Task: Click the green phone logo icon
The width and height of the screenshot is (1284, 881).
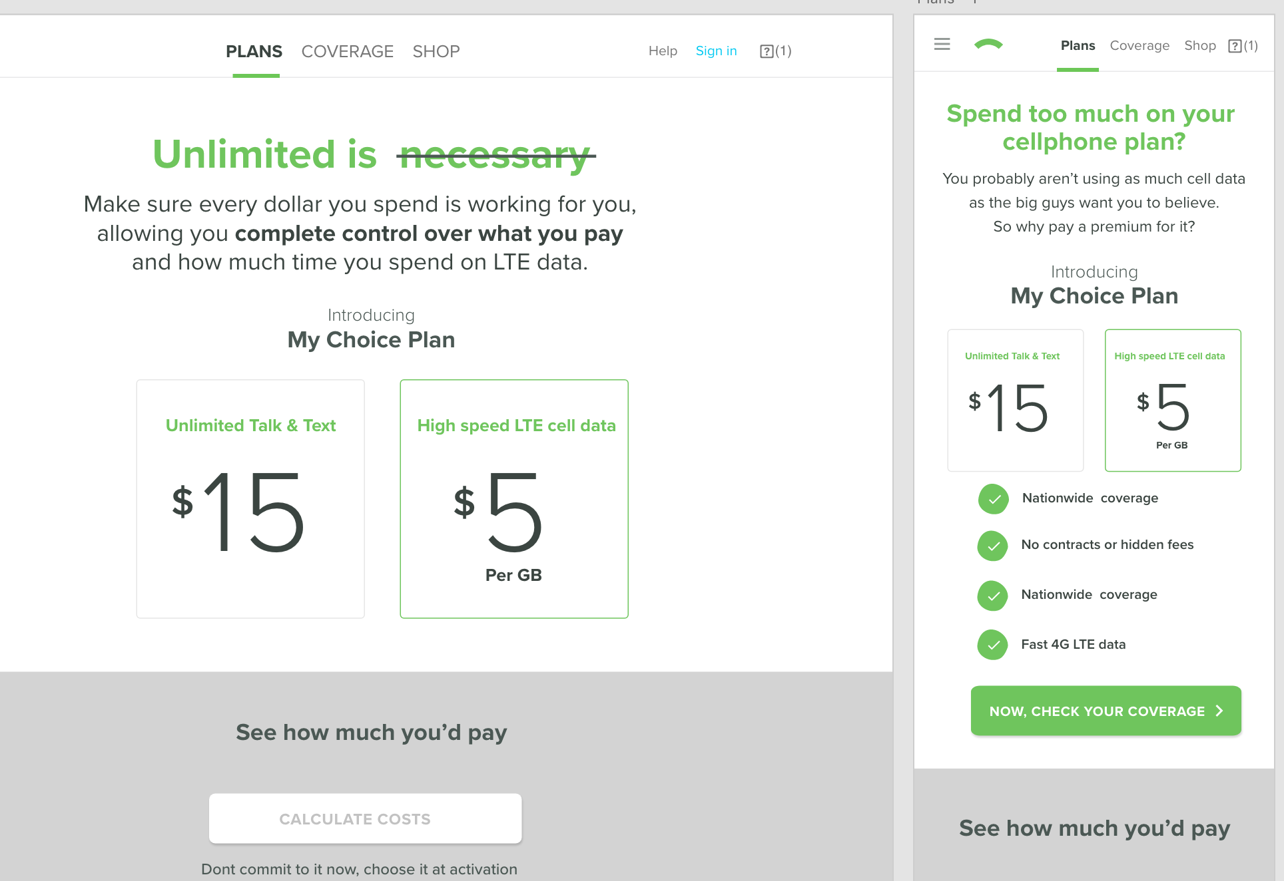Action: (988, 45)
